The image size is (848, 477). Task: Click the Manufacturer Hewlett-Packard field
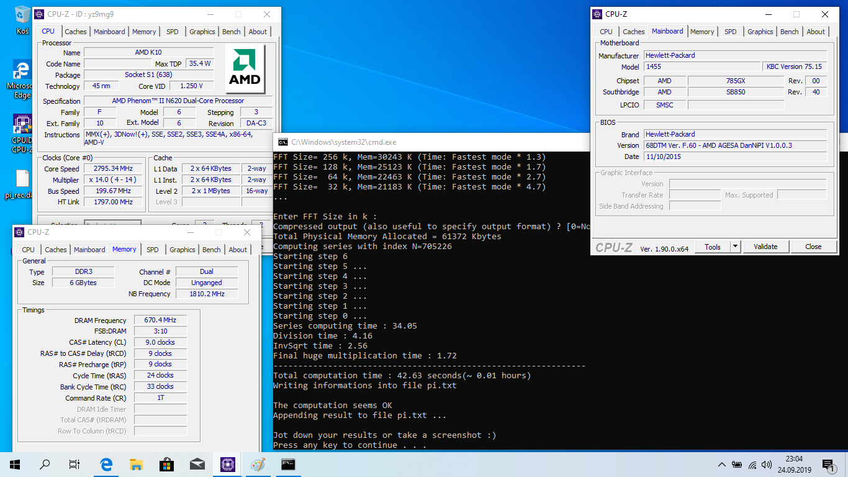[x=735, y=56]
